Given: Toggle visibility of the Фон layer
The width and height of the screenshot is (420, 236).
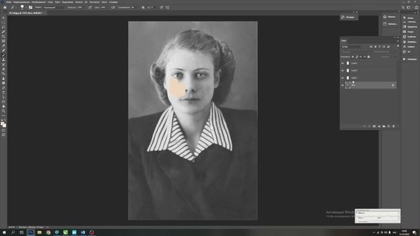Looking at the screenshot, I should pyautogui.click(x=343, y=85).
